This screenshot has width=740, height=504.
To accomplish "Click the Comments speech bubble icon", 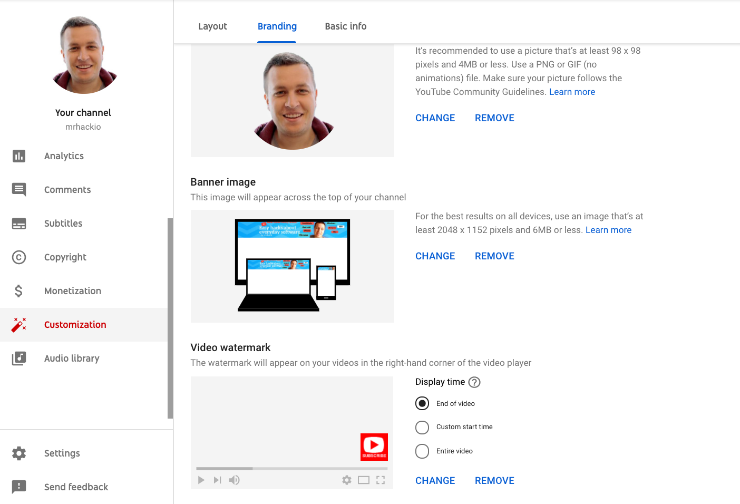I will pos(19,190).
